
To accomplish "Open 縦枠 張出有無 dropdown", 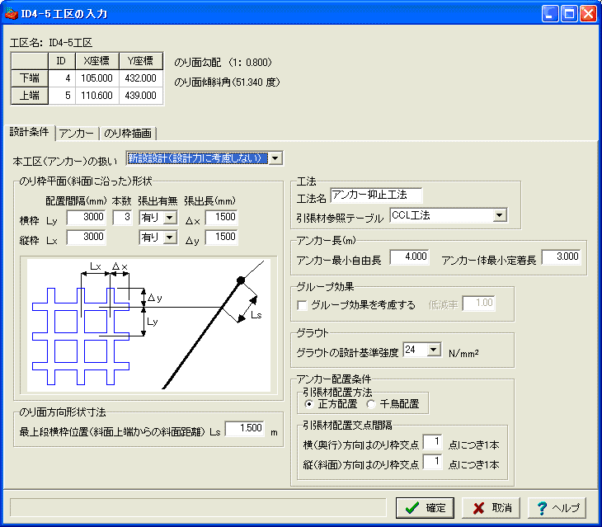I will (169, 238).
